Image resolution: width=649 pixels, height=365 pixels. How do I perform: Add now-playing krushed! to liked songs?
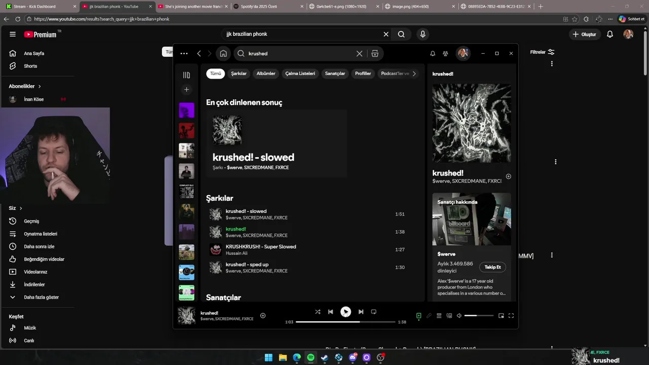(x=263, y=315)
